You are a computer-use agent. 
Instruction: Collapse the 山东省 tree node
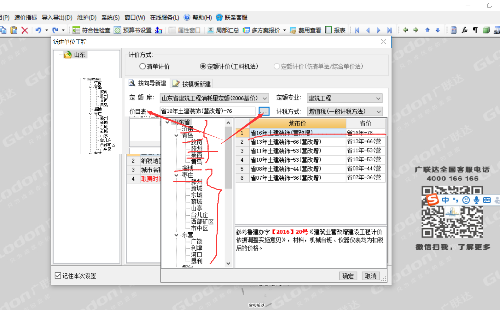click(x=167, y=122)
